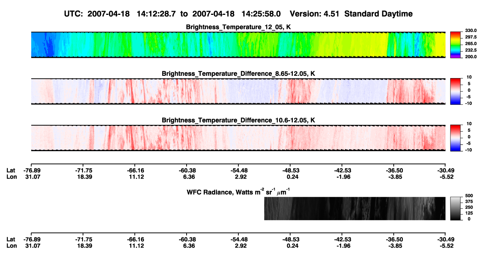Viewport: 495px width, 254px height.
Task: Click the UTC time range title text
Action: (238, 14)
